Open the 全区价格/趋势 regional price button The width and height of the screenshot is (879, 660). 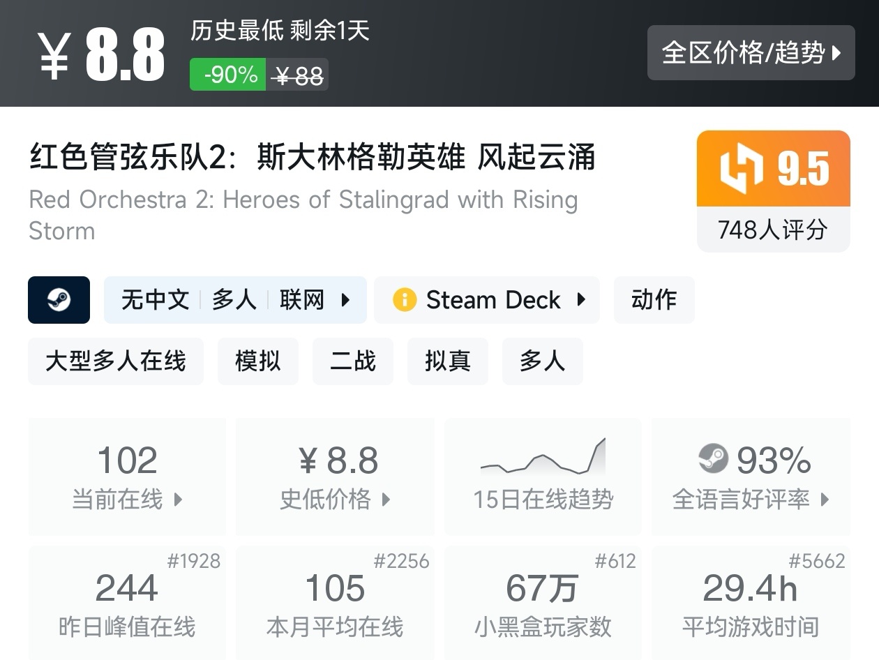(x=751, y=53)
